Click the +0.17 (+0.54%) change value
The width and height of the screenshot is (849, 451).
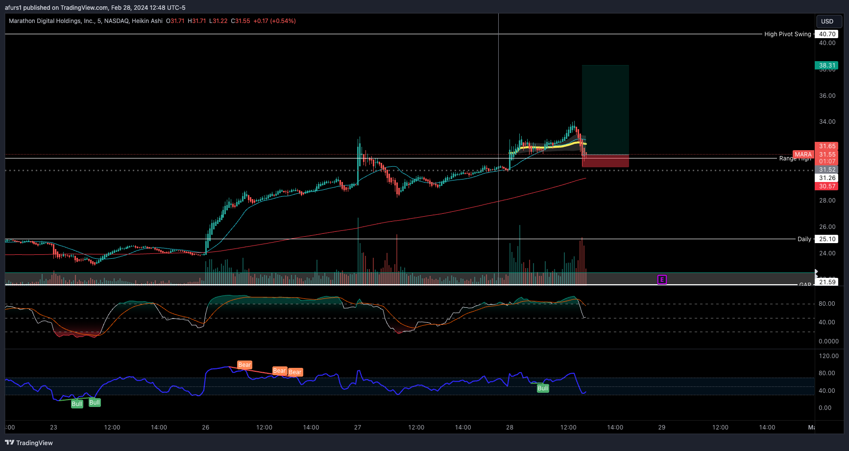click(x=274, y=21)
